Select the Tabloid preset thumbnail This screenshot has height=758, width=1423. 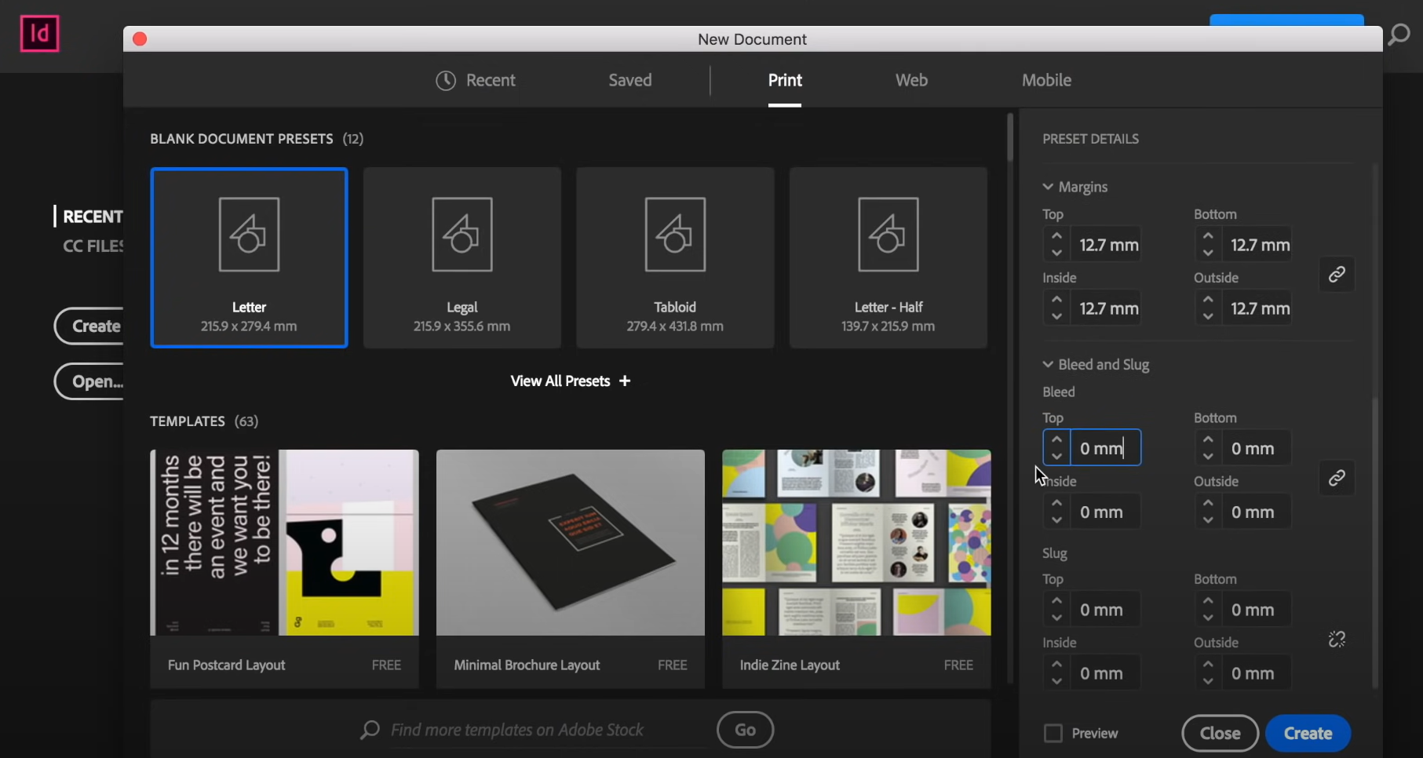tap(674, 258)
